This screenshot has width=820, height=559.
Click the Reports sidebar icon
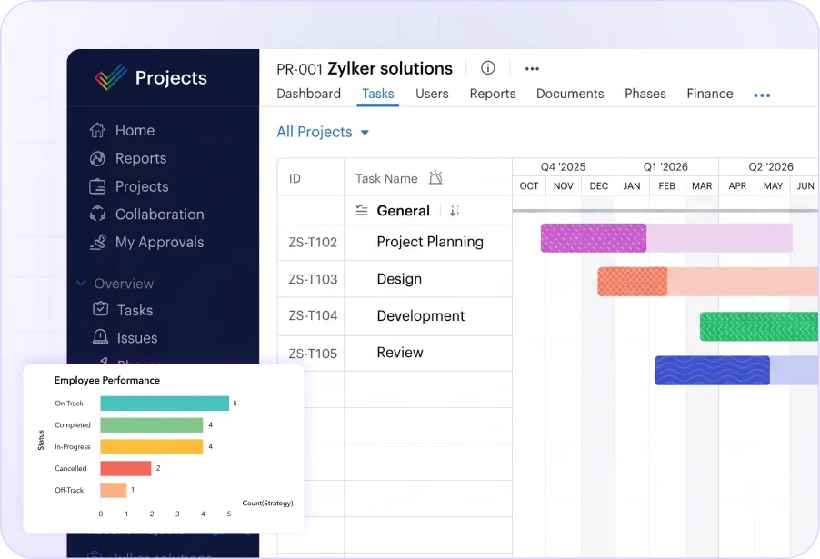tap(97, 158)
